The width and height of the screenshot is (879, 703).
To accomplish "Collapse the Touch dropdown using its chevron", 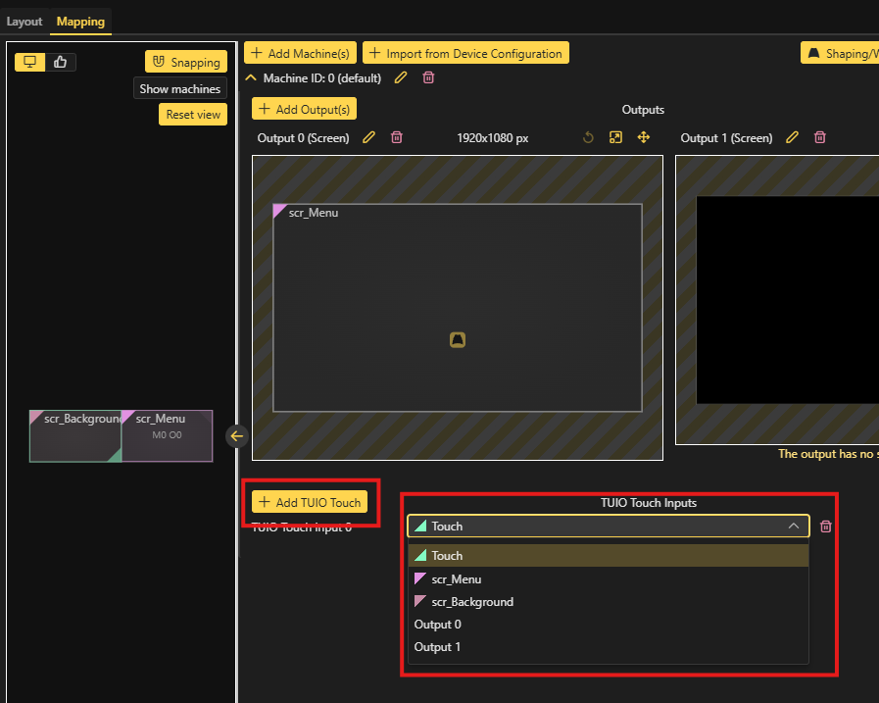I will point(794,527).
